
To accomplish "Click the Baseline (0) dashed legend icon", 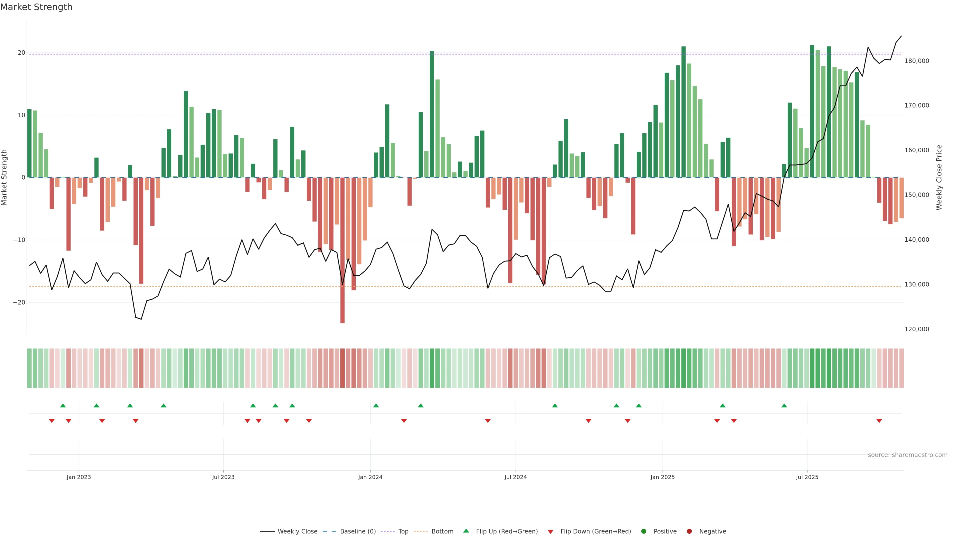I will [329, 531].
